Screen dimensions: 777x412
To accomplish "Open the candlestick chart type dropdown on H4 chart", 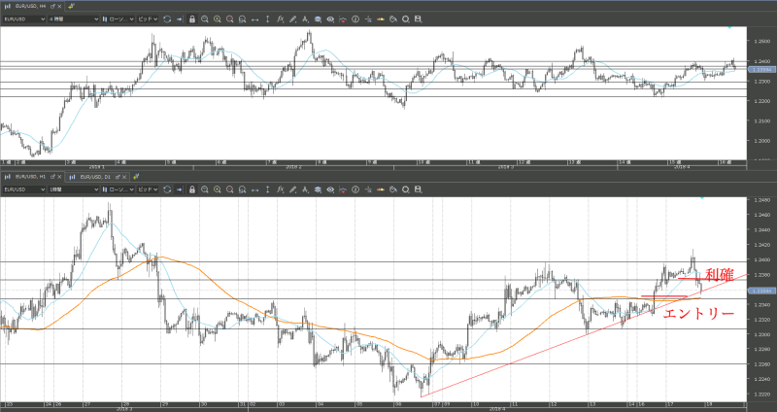I will pos(118,19).
